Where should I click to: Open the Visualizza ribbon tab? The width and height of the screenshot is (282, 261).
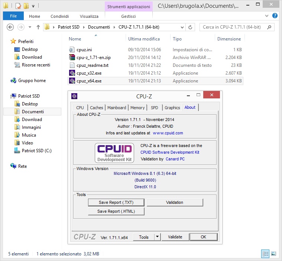tap(89, 16)
